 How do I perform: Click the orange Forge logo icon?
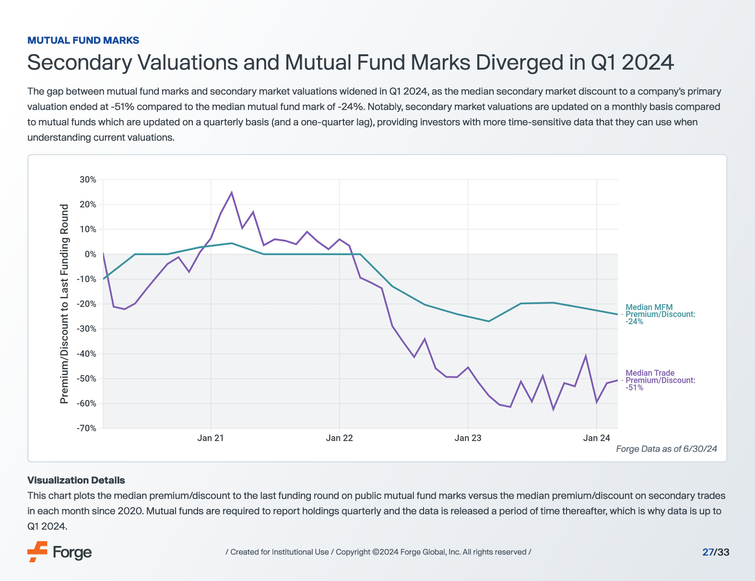point(37,552)
